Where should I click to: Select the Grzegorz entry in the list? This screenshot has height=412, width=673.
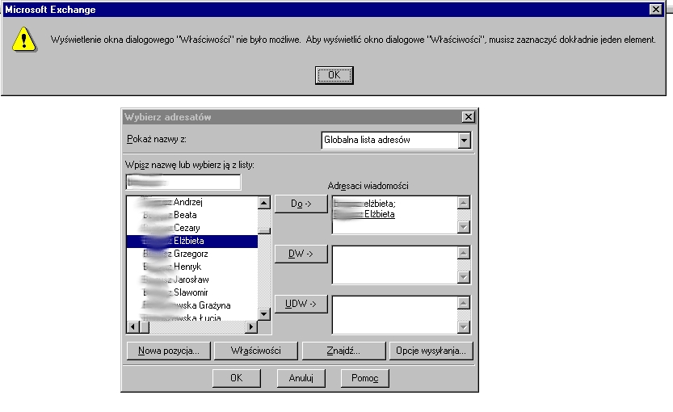pos(191,254)
